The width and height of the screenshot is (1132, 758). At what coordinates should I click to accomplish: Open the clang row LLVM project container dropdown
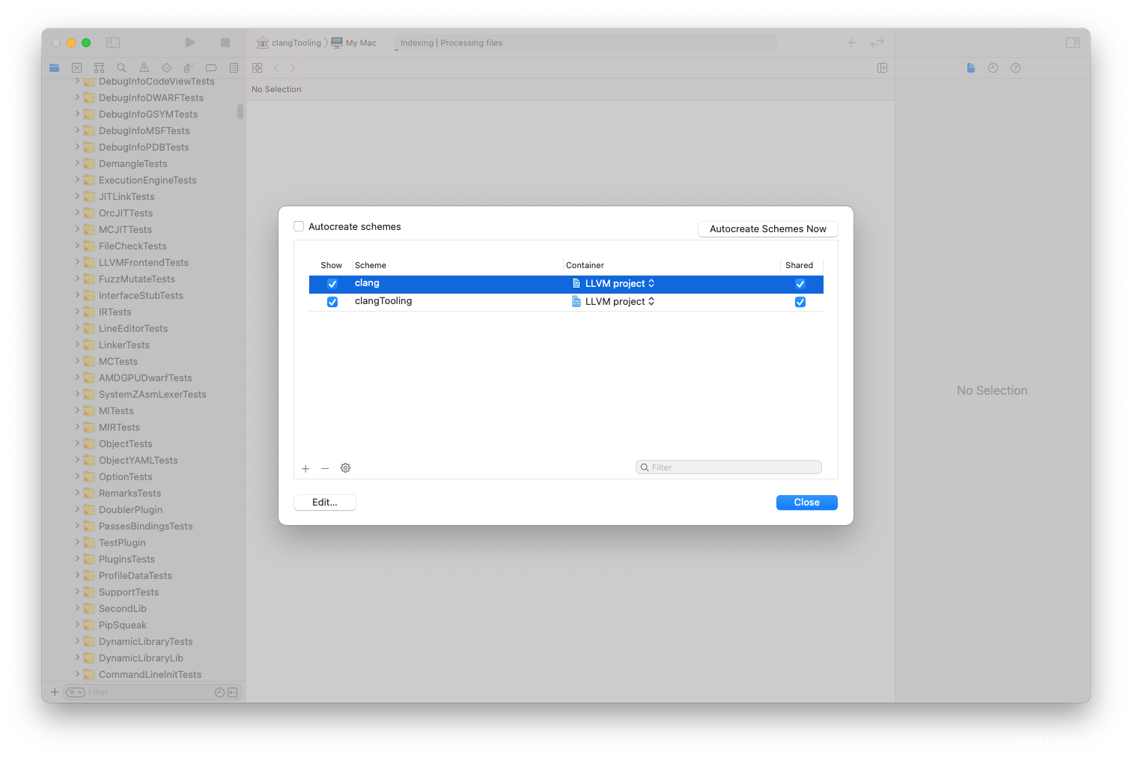[x=614, y=283]
